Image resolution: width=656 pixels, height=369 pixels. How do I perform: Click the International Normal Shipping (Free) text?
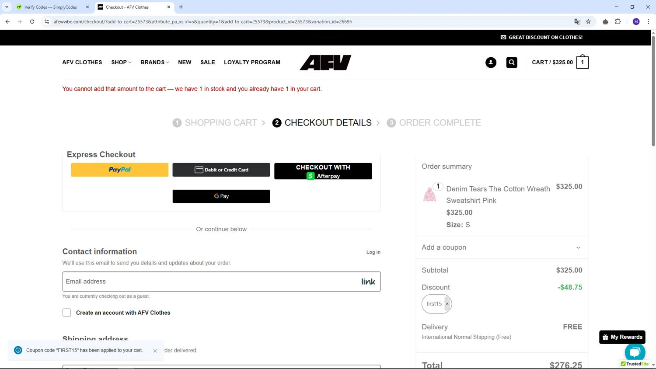(x=466, y=337)
